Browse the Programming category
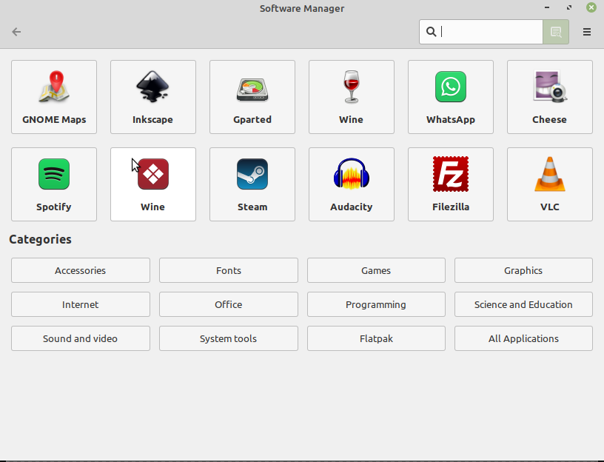The height and width of the screenshot is (462, 604). click(x=376, y=304)
